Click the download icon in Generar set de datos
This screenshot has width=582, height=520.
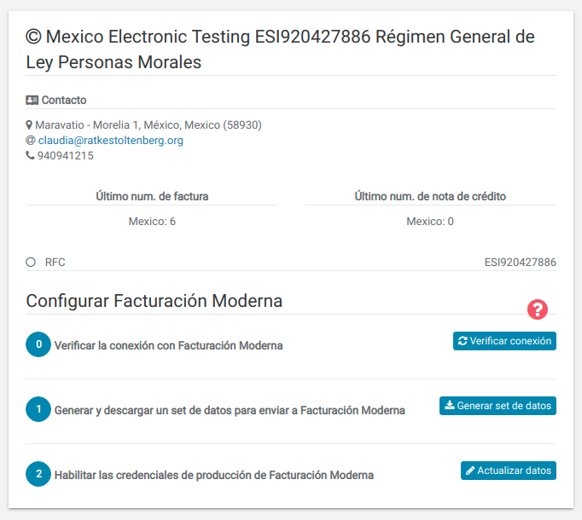pyautogui.click(x=450, y=406)
